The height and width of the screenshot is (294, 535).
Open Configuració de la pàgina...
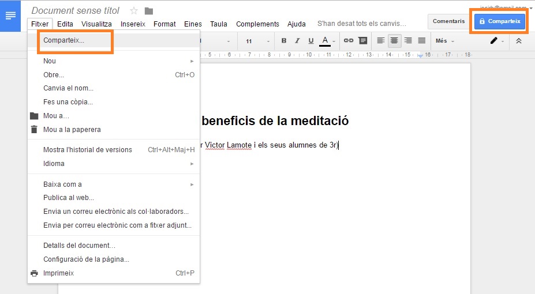[114, 259]
